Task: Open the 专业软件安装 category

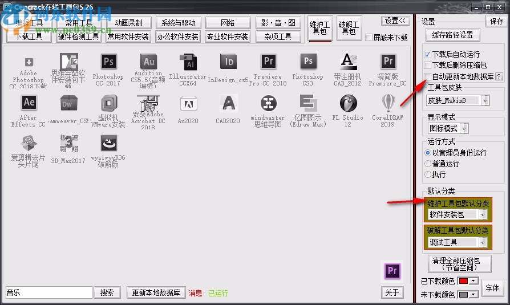Action: coord(228,36)
